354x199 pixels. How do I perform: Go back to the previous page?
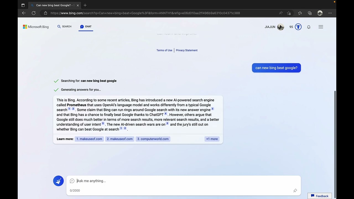(x=24, y=13)
